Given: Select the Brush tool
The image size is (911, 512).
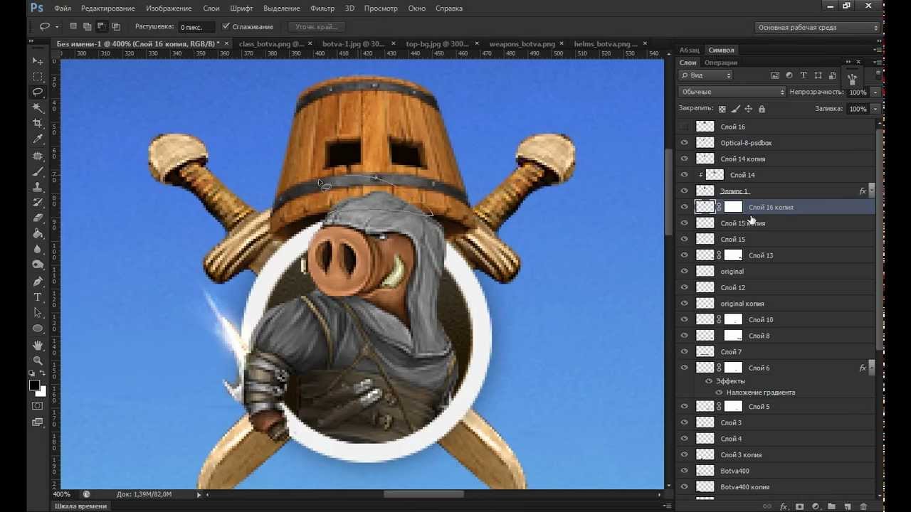Looking at the screenshot, I should click(x=38, y=171).
